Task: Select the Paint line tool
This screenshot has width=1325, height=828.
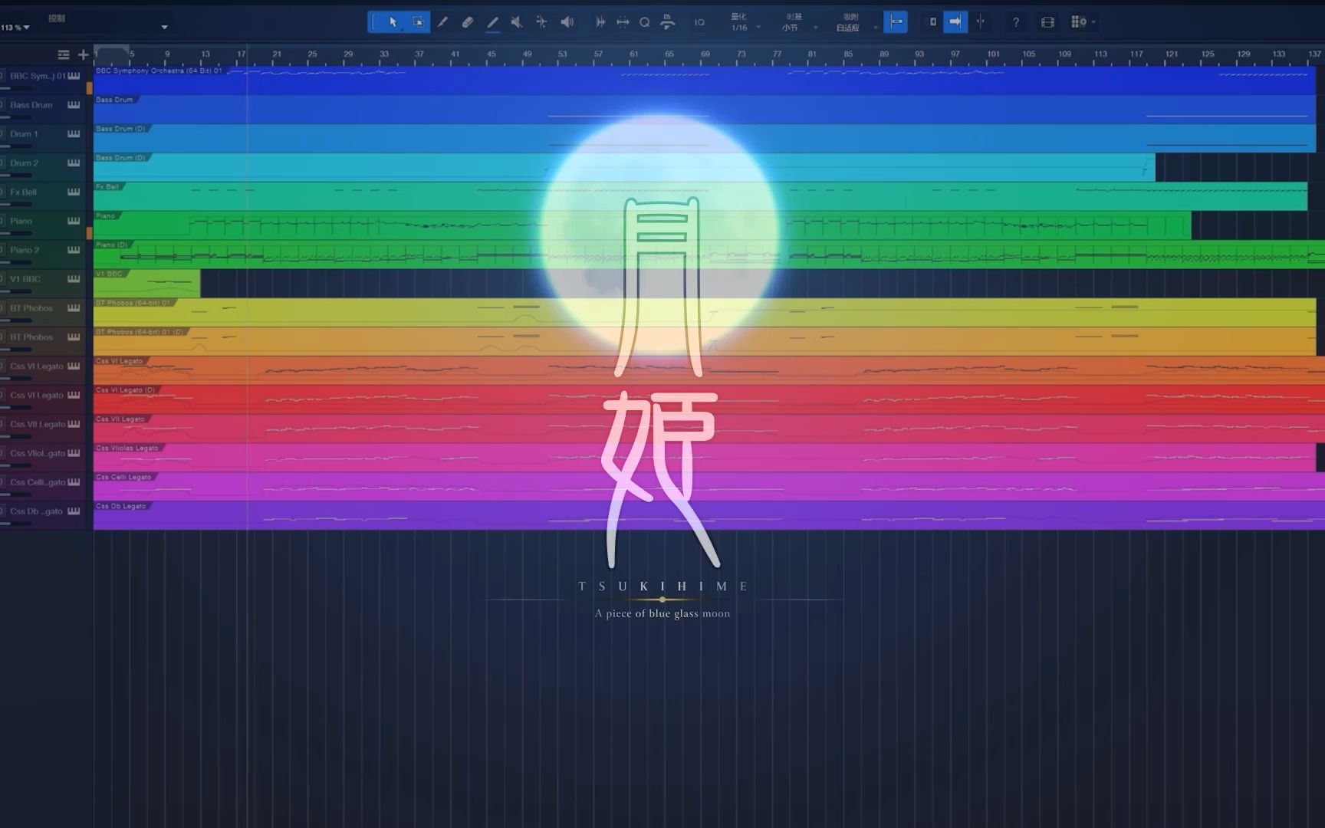Action: 492,23
